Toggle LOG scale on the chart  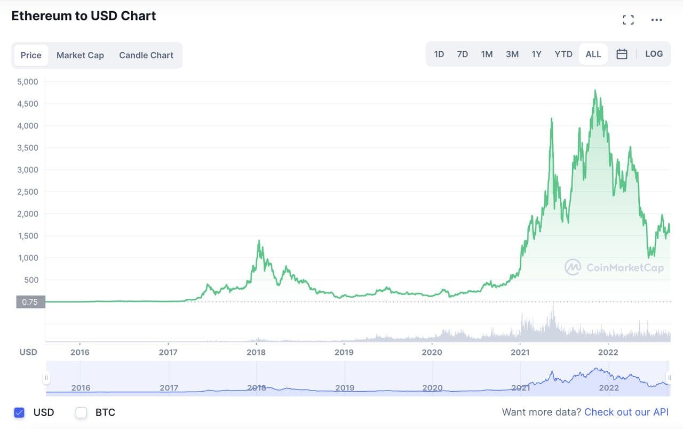[x=654, y=54]
